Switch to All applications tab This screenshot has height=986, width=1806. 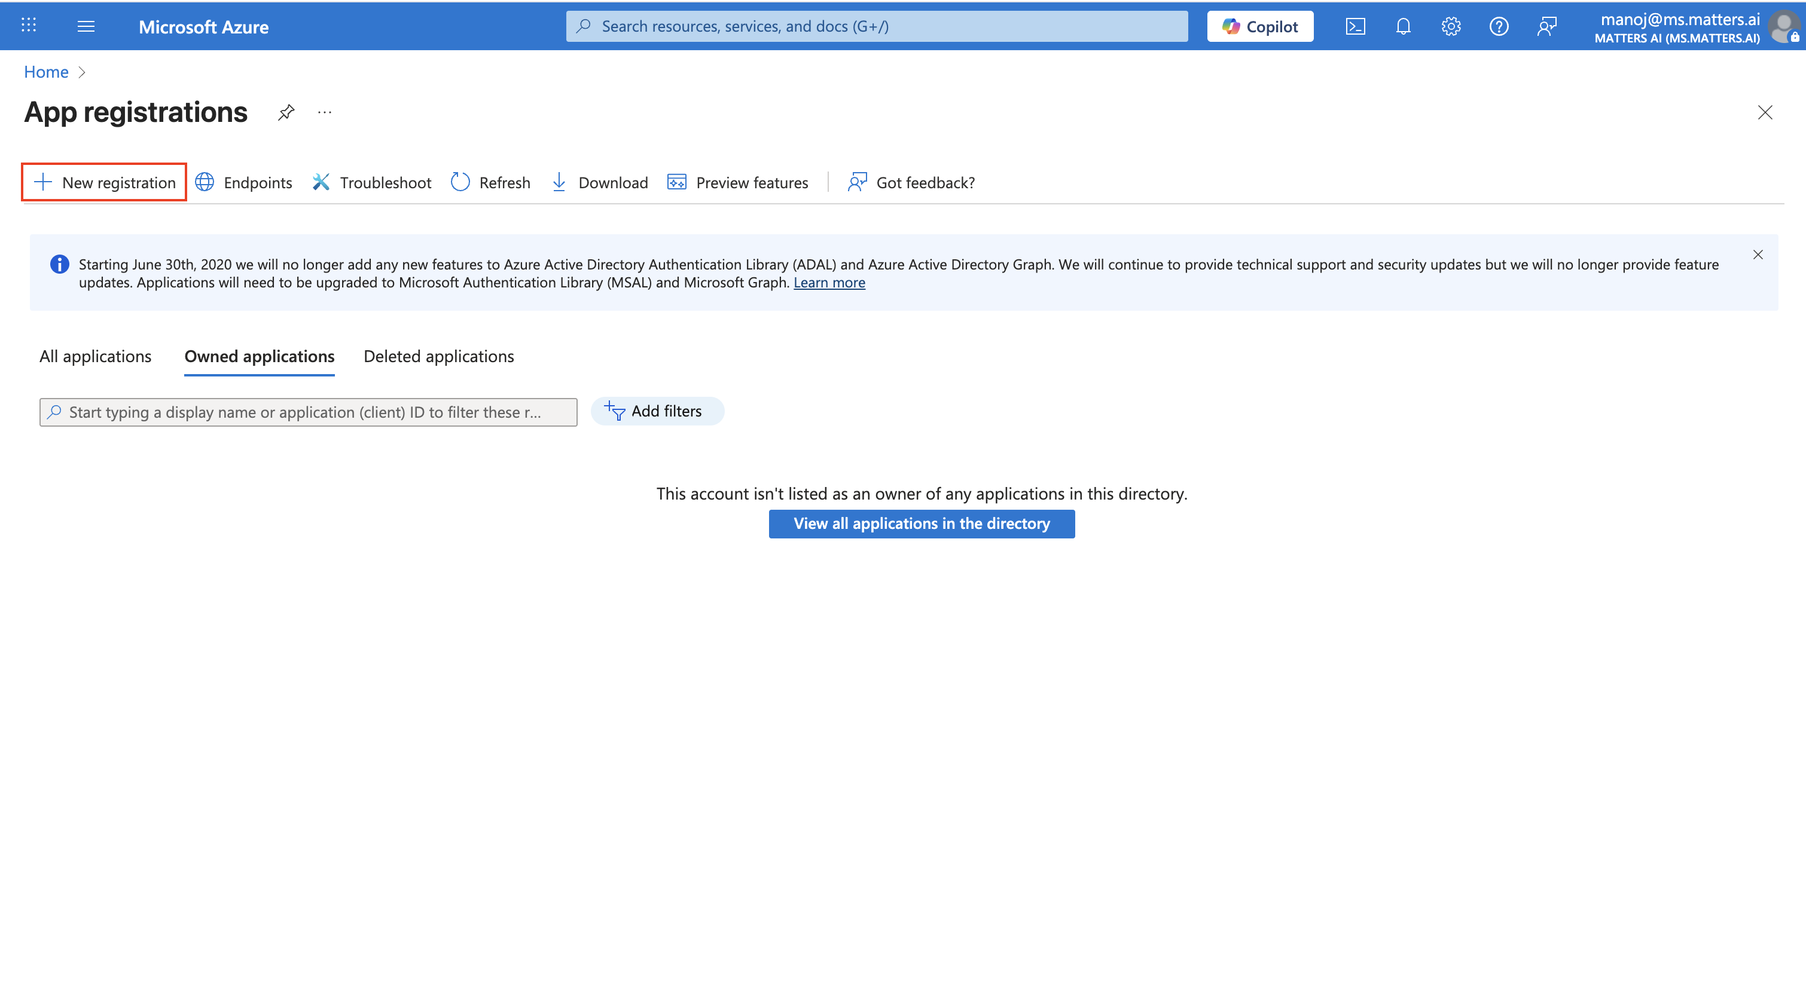(x=95, y=356)
